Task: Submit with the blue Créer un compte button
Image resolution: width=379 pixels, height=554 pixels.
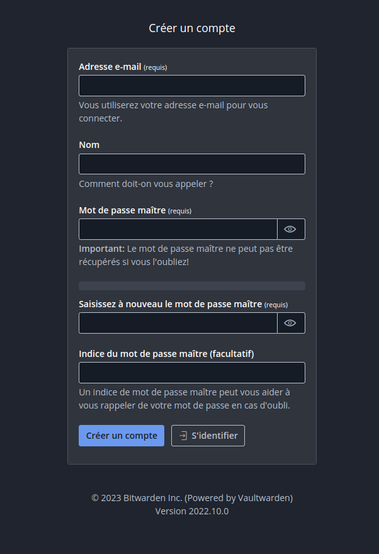Action: point(122,436)
